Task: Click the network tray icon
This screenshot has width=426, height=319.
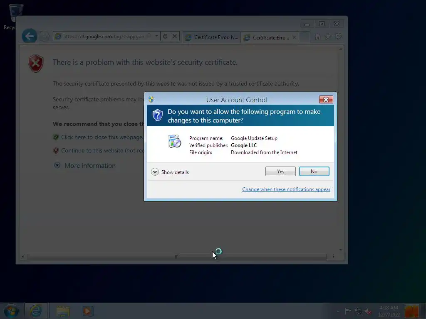Action: click(358, 311)
